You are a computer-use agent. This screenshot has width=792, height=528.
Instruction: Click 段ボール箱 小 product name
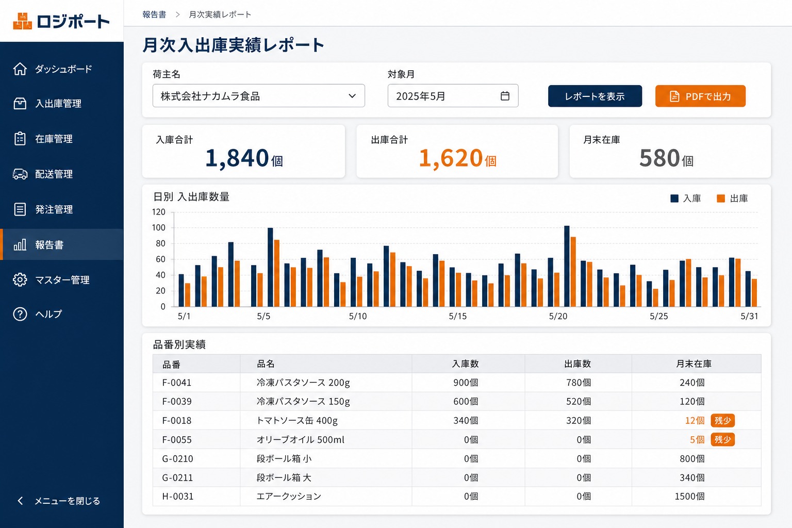tap(284, 459)
